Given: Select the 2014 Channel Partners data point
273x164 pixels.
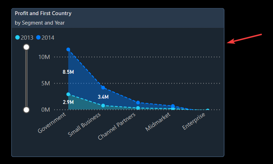Looking at the screenshot, I should pos(138,103).
